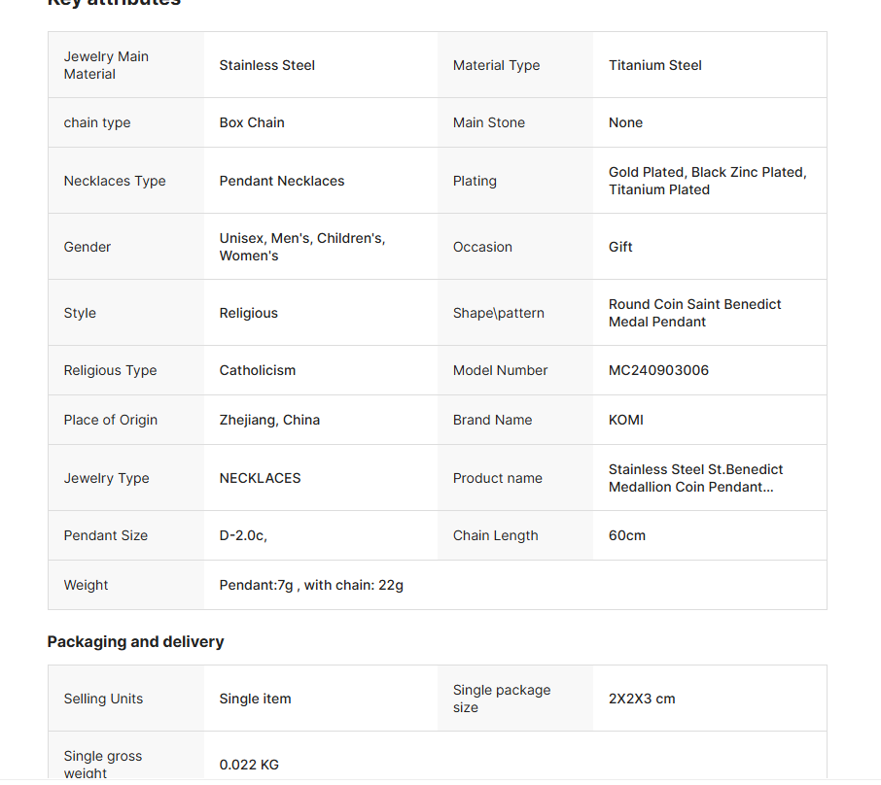This screenshot has width=881, height=785.
Task: Select the Gift occasion value
Action: point(620,247)
